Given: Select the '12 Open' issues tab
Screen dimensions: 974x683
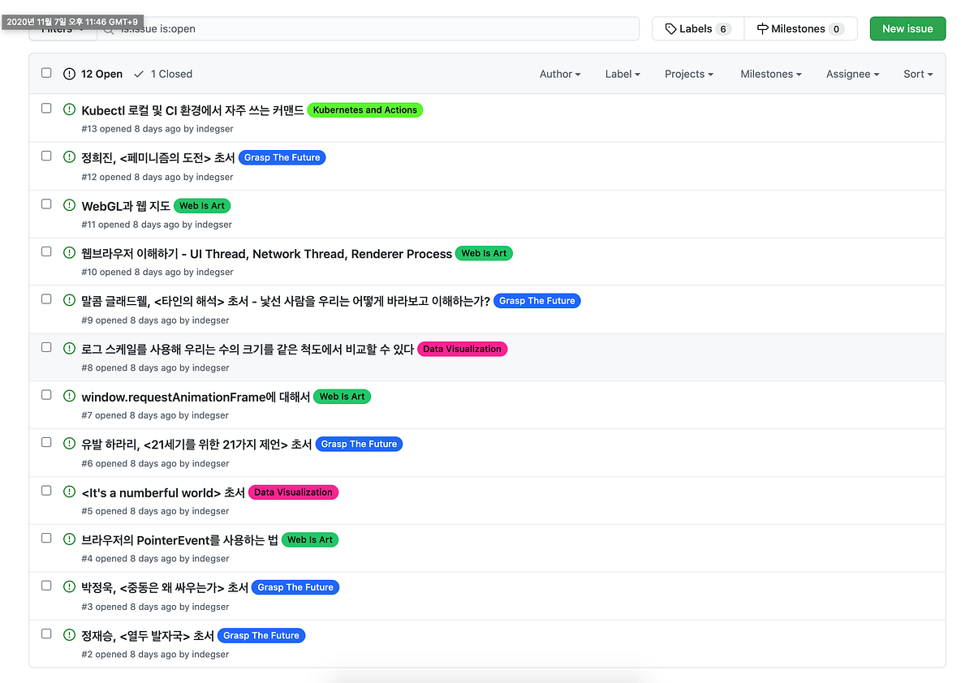Looking at the screenshot, I should pyautogui.click(x=92, y=74).
